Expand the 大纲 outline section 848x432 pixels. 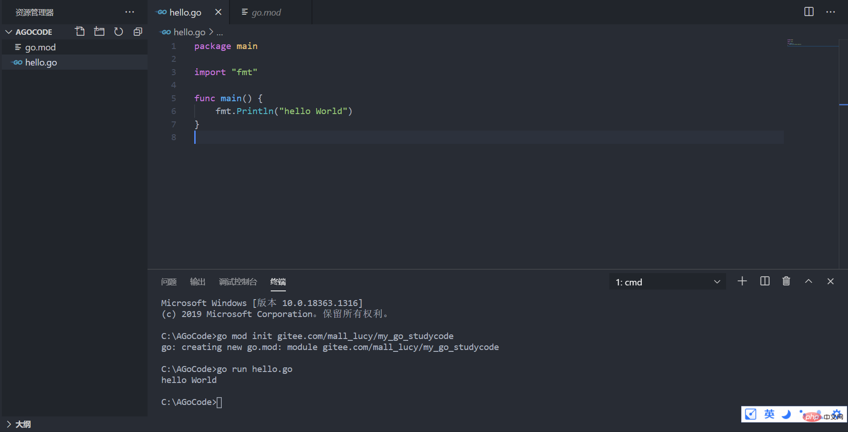click(x=9, y=424)
